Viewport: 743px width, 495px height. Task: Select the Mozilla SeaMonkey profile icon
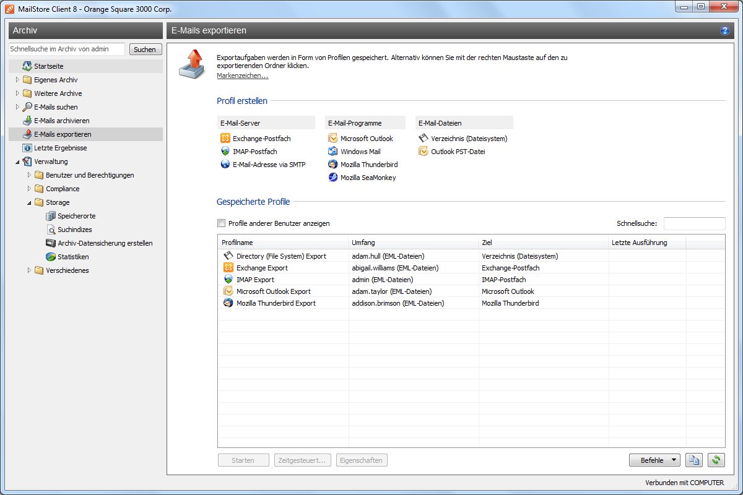coord(333,178)
